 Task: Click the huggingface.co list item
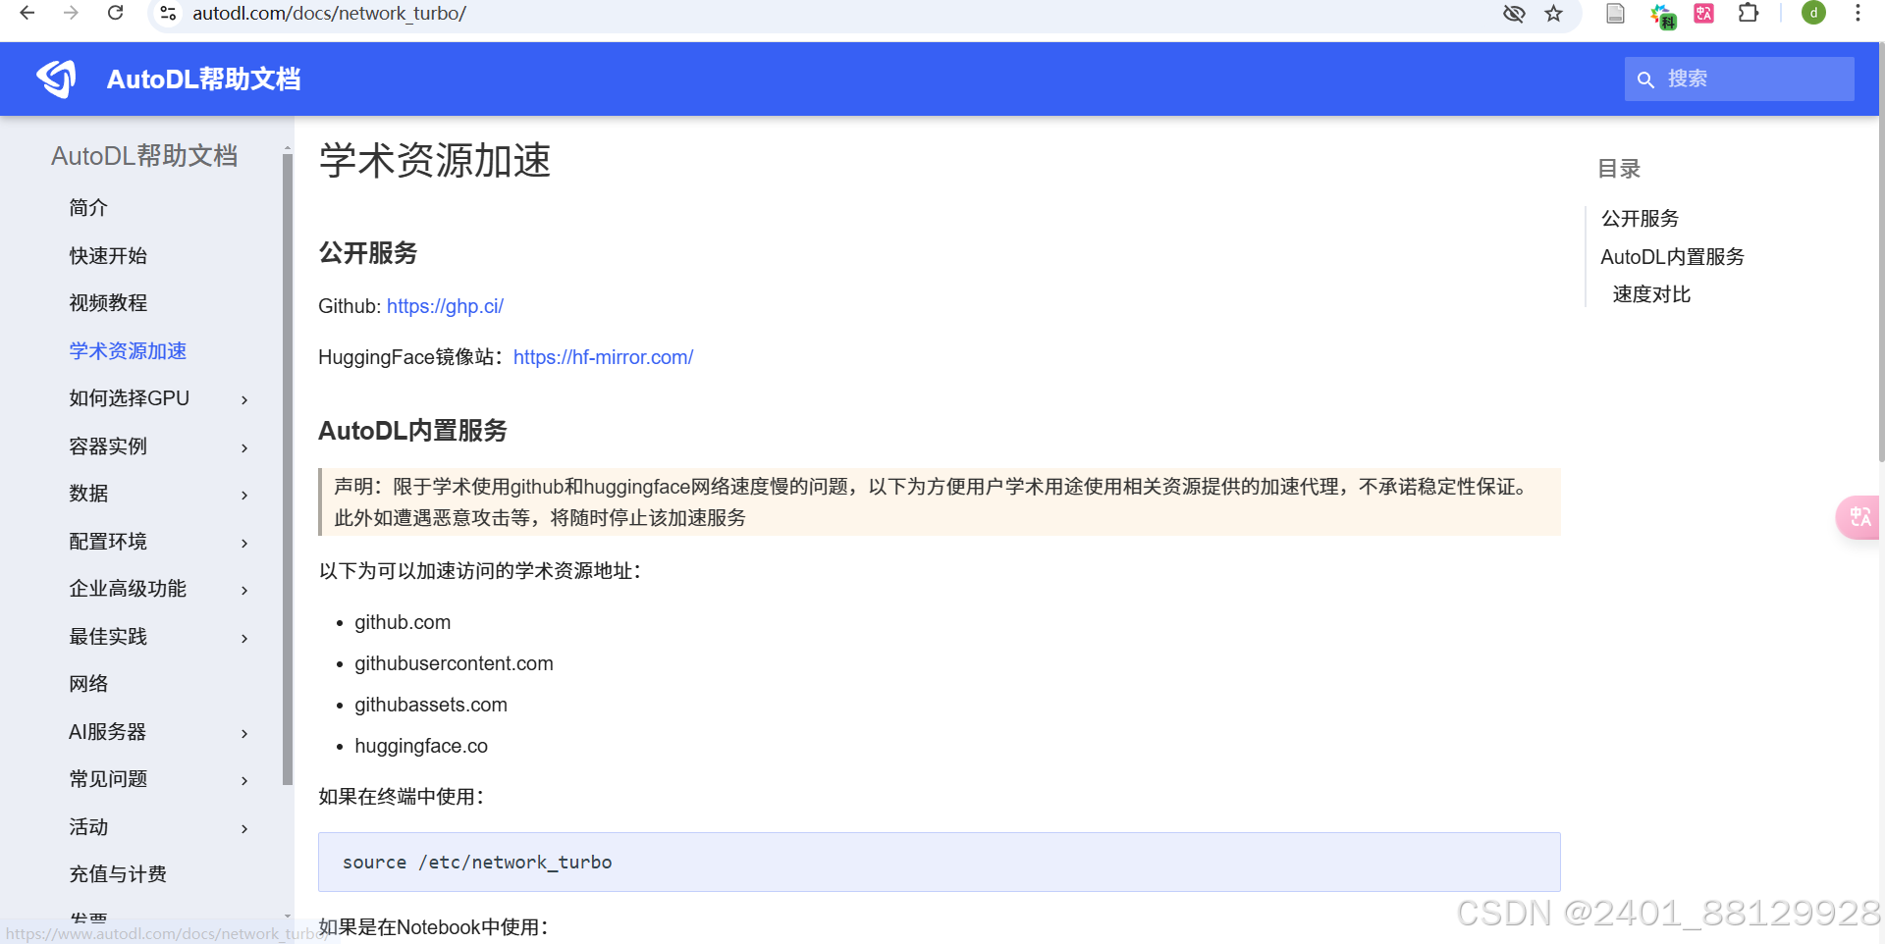[421, 746]
